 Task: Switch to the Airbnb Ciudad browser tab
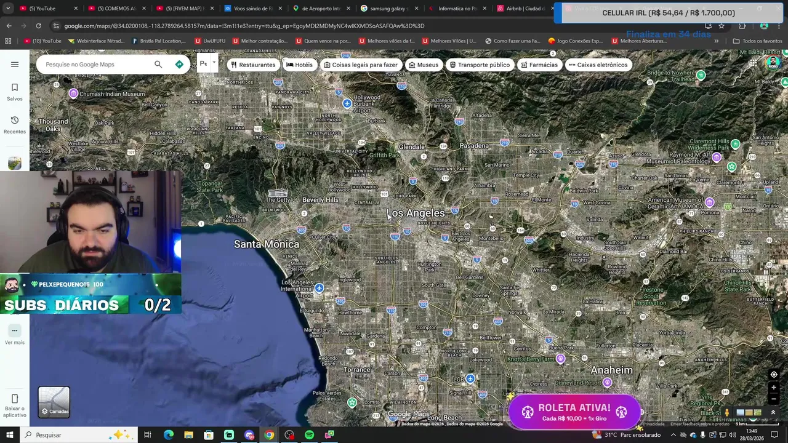point(525,9)
